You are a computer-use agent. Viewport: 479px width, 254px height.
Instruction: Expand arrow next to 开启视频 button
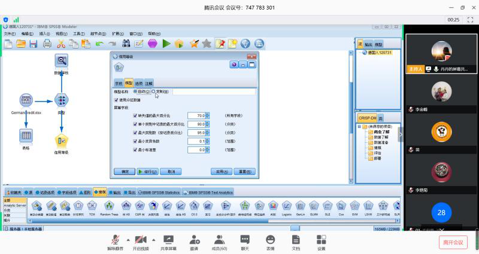pos(153,238)
